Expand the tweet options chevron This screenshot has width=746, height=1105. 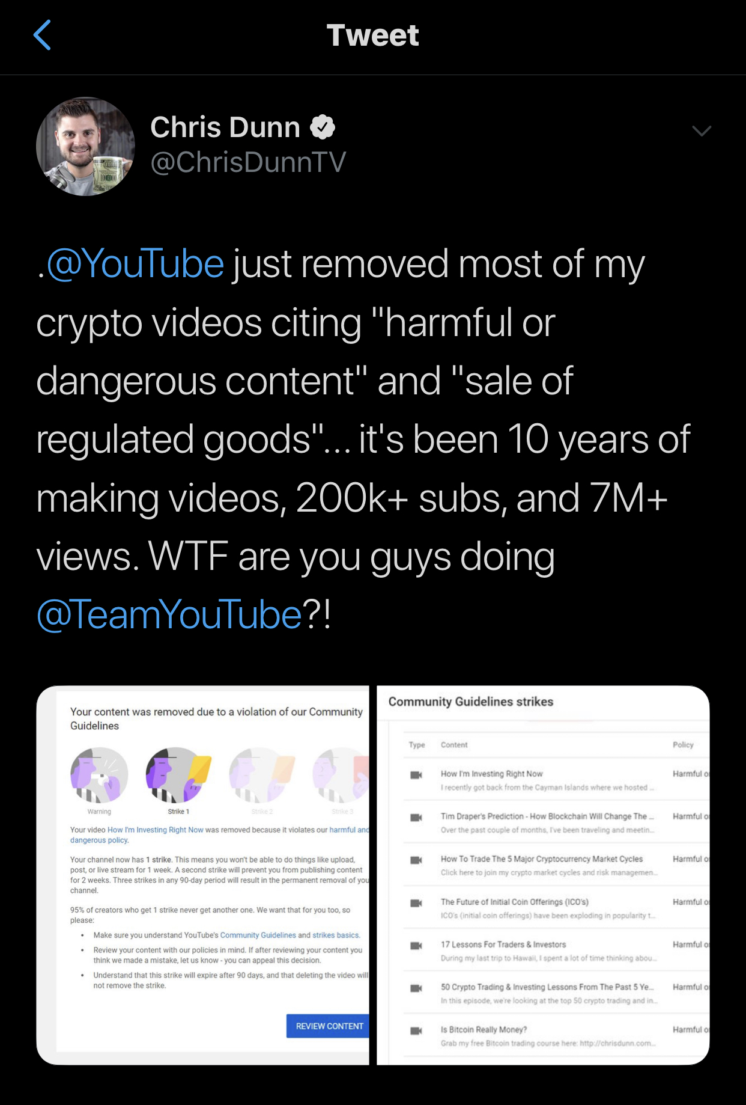click(702, 131)
